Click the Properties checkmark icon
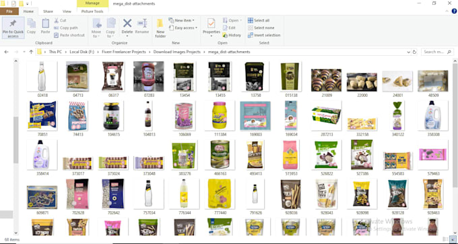The width and height of the screenshot is (458, 244). (x=211, y=24)
